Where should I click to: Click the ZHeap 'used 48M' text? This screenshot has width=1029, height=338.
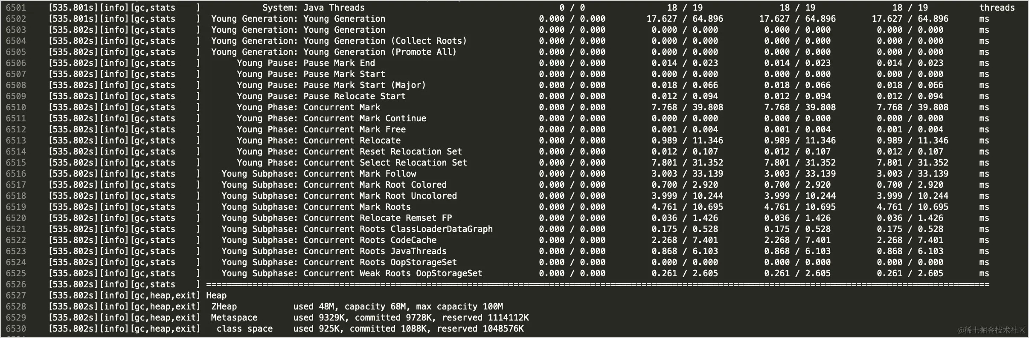point(314,306)
